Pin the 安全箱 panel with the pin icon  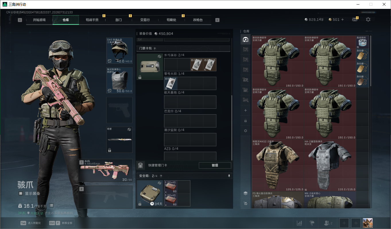coord(229,176)
